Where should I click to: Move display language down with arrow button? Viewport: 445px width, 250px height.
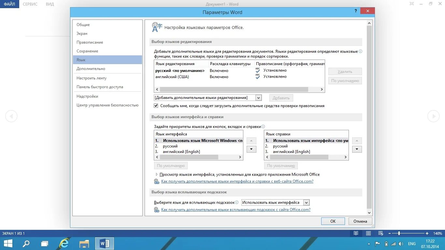point(251,149)
